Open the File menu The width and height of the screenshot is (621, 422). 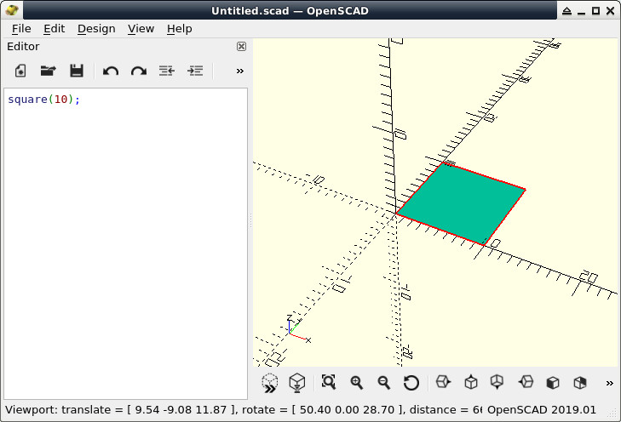pyautogui.click(x=21, y=29)
